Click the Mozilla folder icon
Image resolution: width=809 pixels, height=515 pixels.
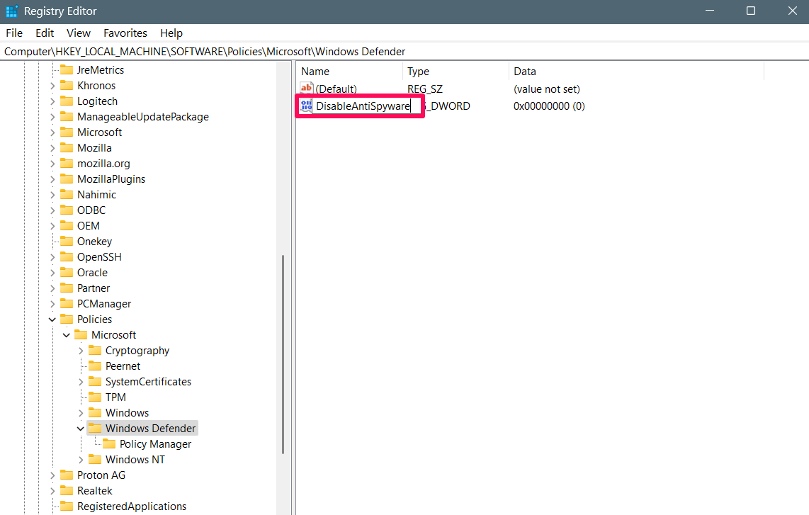[67, 147]
